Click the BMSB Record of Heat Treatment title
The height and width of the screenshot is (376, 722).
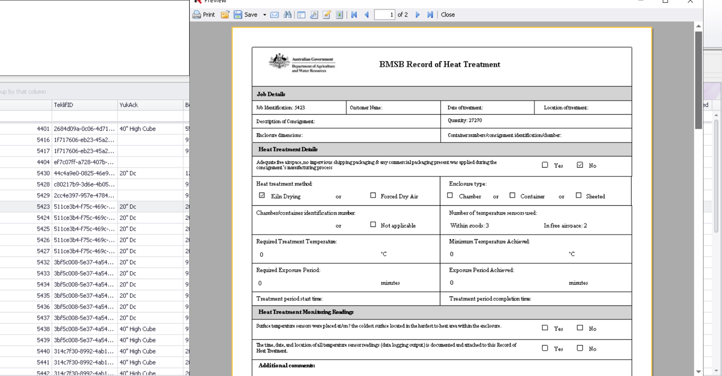click(x=440, y=64)
